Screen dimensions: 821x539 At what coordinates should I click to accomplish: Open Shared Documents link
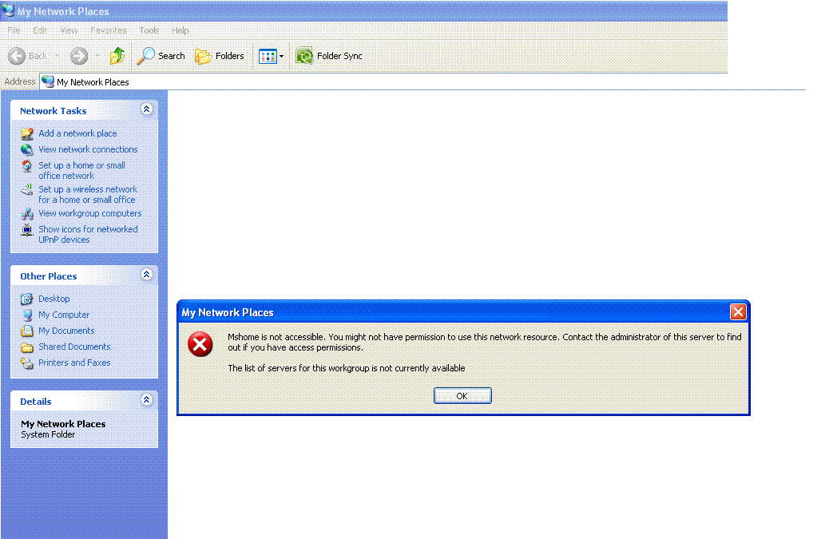click(74, 347)
